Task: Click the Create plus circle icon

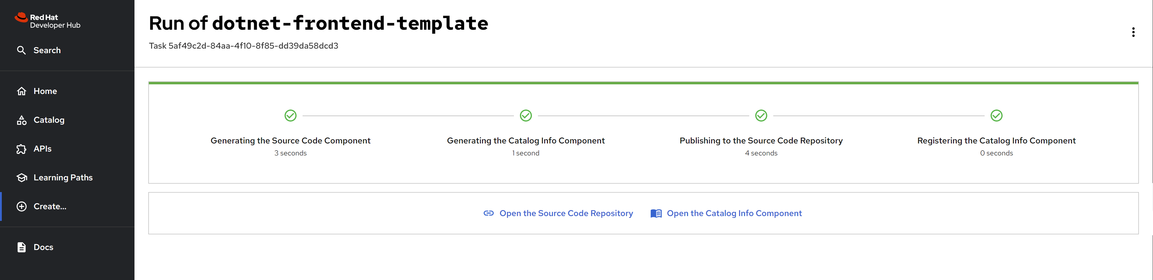Action: (21, 206)
